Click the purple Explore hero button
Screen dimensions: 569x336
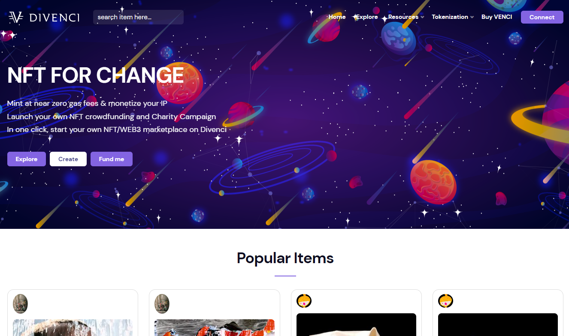coord(27,159)
